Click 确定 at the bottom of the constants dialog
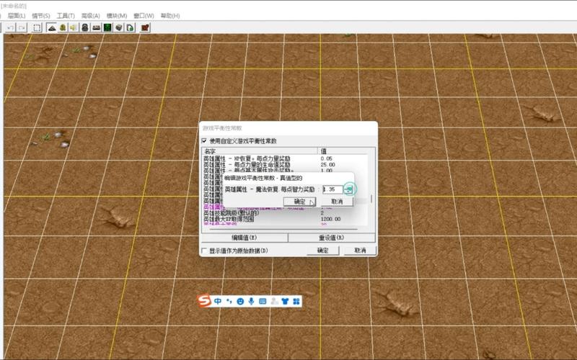577x360 pixels. coord(322,251)
